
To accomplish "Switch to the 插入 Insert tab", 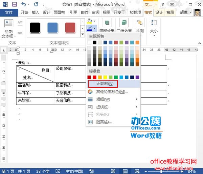I will (x=35, y=12).
